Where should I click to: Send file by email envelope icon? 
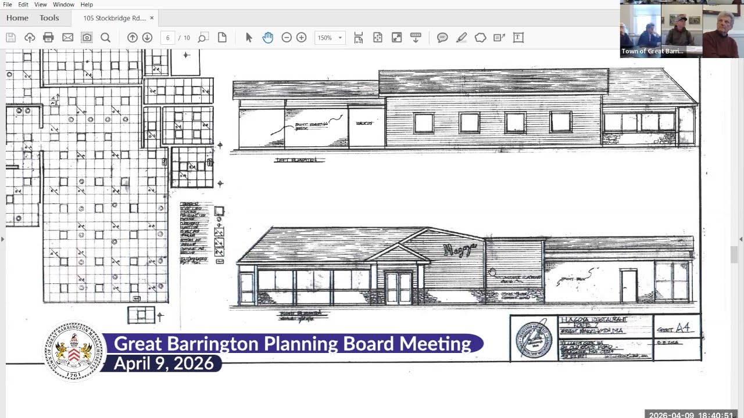pyautogui.click(x=67, y=38)
